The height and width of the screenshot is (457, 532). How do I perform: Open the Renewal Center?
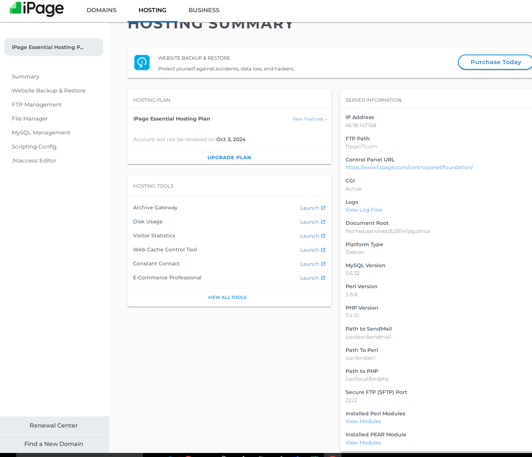click(x=54, y=425)
